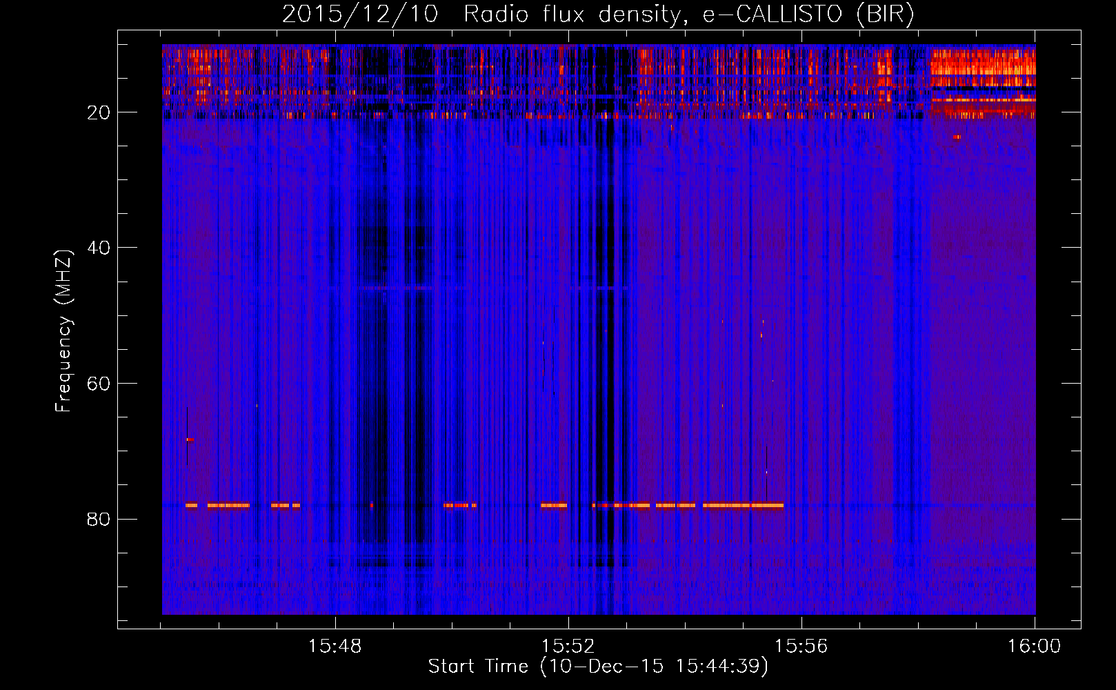Click the 40 MHz frequency tick label

coord(99,247)
